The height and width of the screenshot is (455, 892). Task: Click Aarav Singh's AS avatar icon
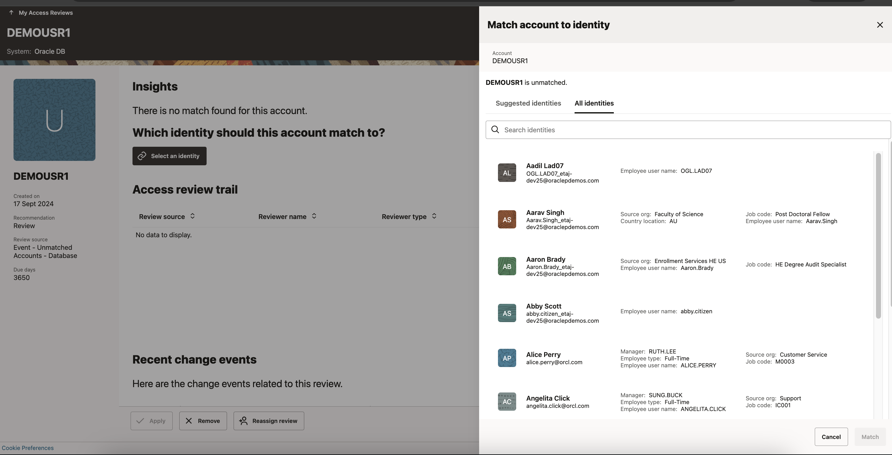tap(507, 219)
